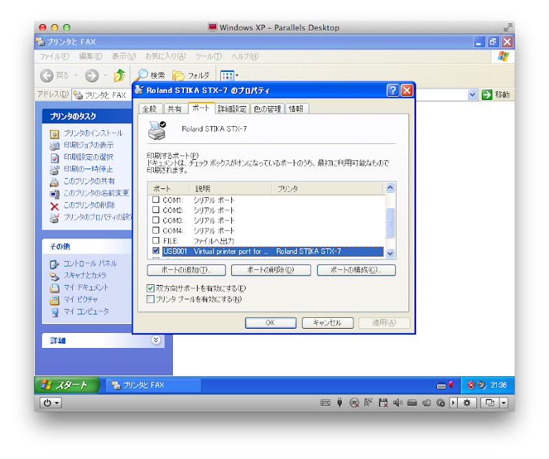Open the address bar dropdown arrow

(x=472, y=95)
